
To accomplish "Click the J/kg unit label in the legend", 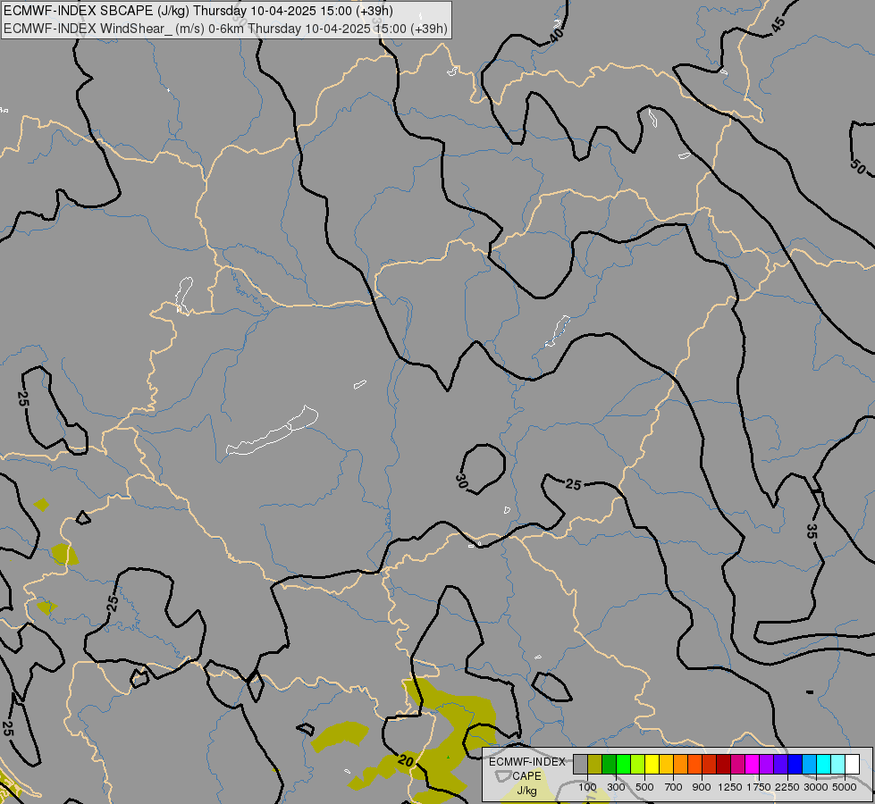I will (526, 791).
